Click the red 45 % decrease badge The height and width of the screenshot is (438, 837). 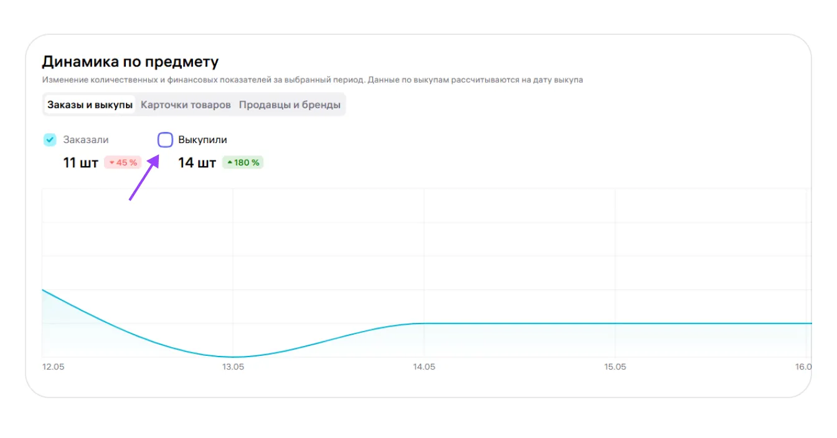(123, 163)
